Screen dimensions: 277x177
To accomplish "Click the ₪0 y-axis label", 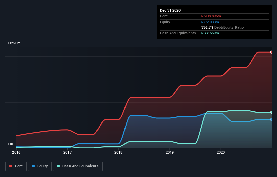I will [x=10, y=144].
